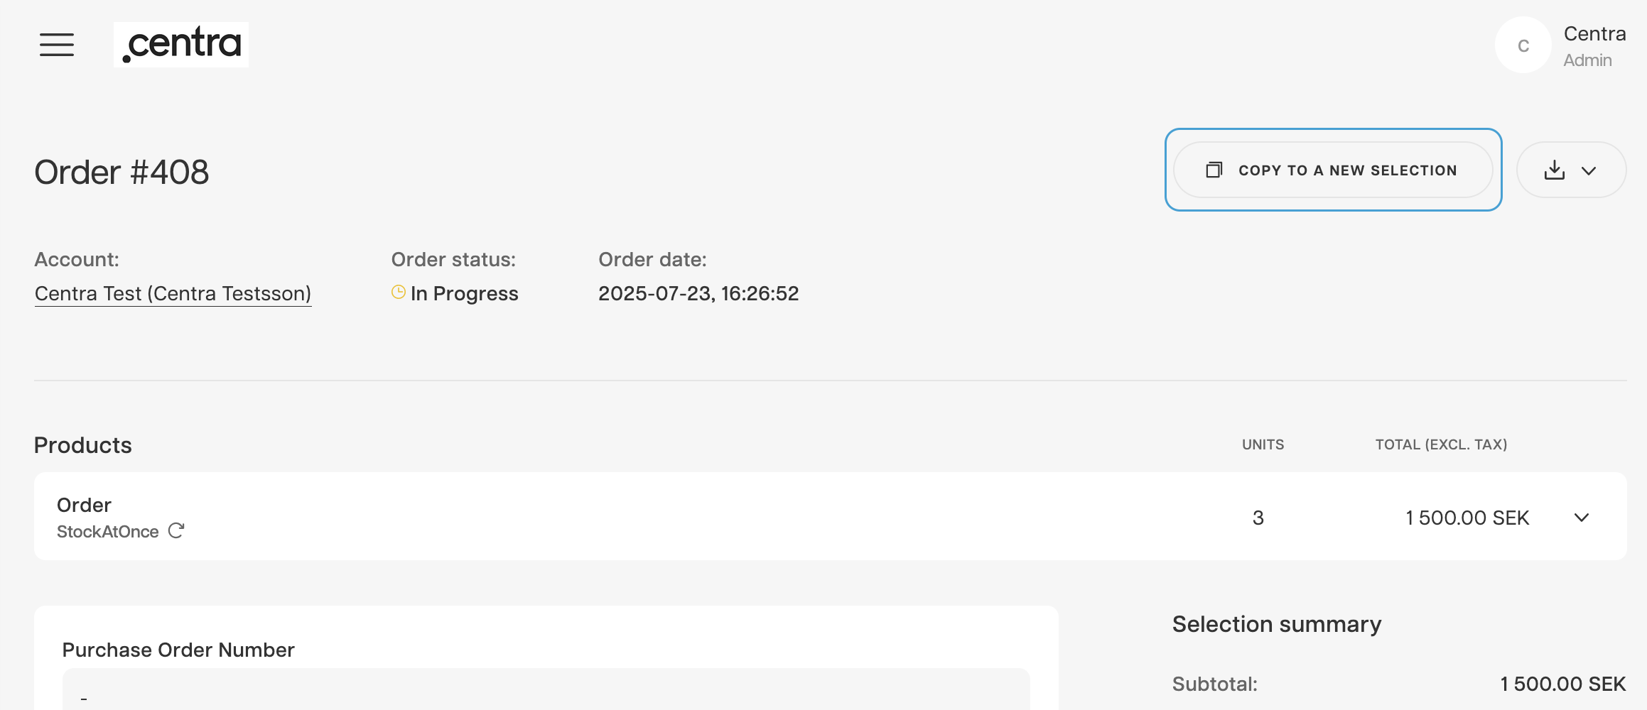Open the Centra Test (Centra Testsson) account link
The height and width of the screenshot is (710, 1647).
point(173,293)
